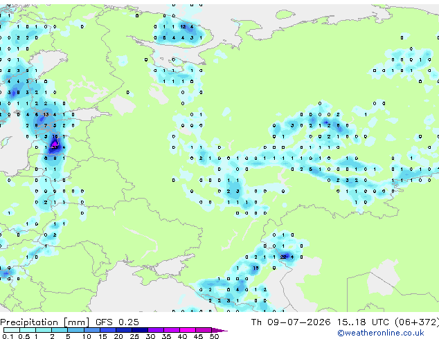Pick the 10–15 mm blue swatch
This screenshot has width=439, height=339.
click(91, 330)
